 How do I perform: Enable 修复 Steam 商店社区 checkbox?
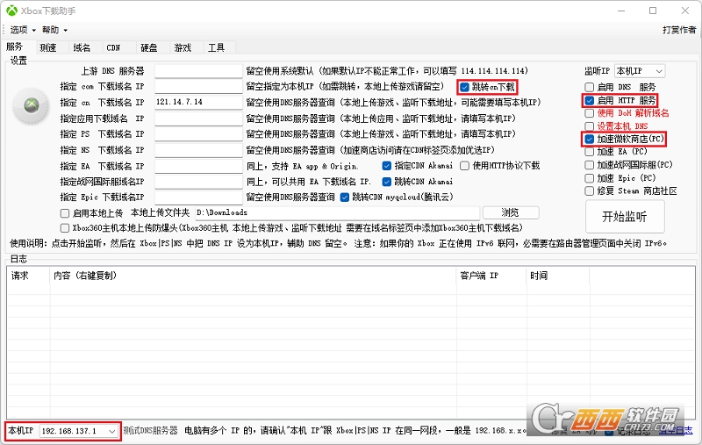[x=590, y=191]
